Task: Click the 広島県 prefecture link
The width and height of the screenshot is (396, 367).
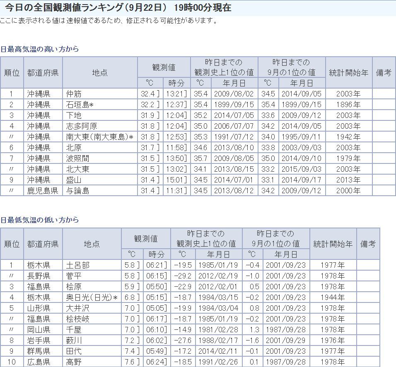Action: [x=39, y=362]
